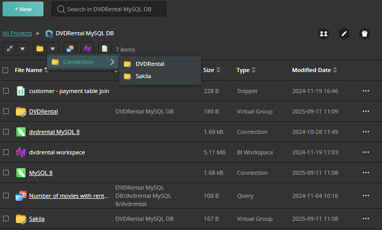Image resolution: width=382 pixels, height=230 pixels.
Task: Click the members icon for the project
Action: click(x=323, y=34)
